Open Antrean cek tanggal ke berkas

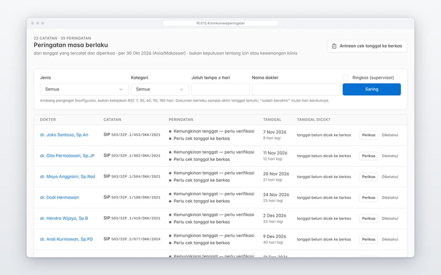pos(367,46)
